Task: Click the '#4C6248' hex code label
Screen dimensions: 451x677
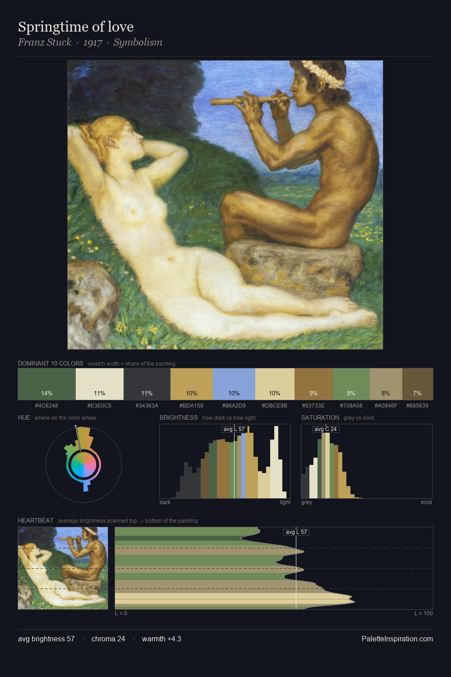Action: [x=46, y=405]
